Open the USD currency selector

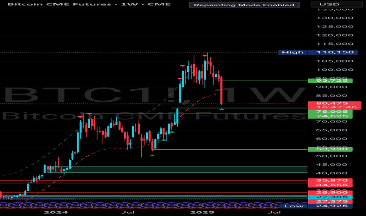point(337,4)
